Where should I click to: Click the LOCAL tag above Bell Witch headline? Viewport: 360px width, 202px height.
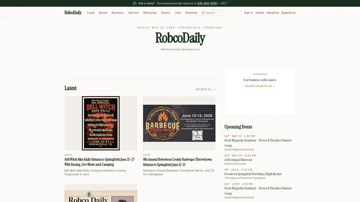tap(68, 155)
